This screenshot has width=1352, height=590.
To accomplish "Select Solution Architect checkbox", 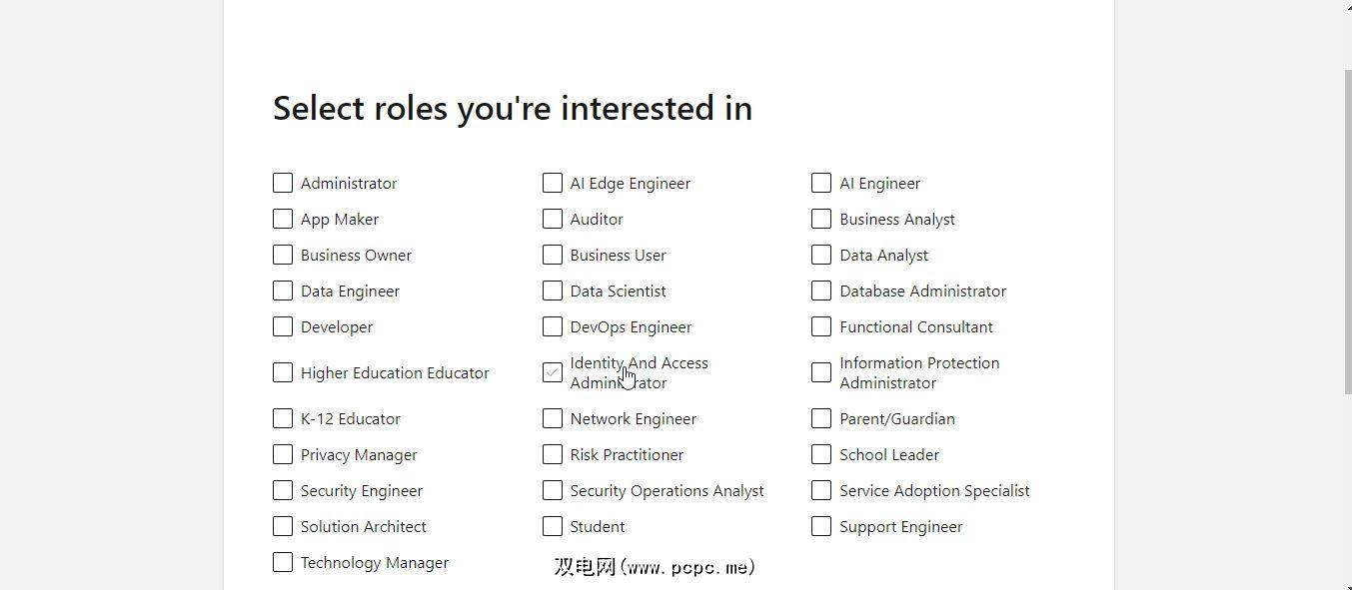I will 283,526.
